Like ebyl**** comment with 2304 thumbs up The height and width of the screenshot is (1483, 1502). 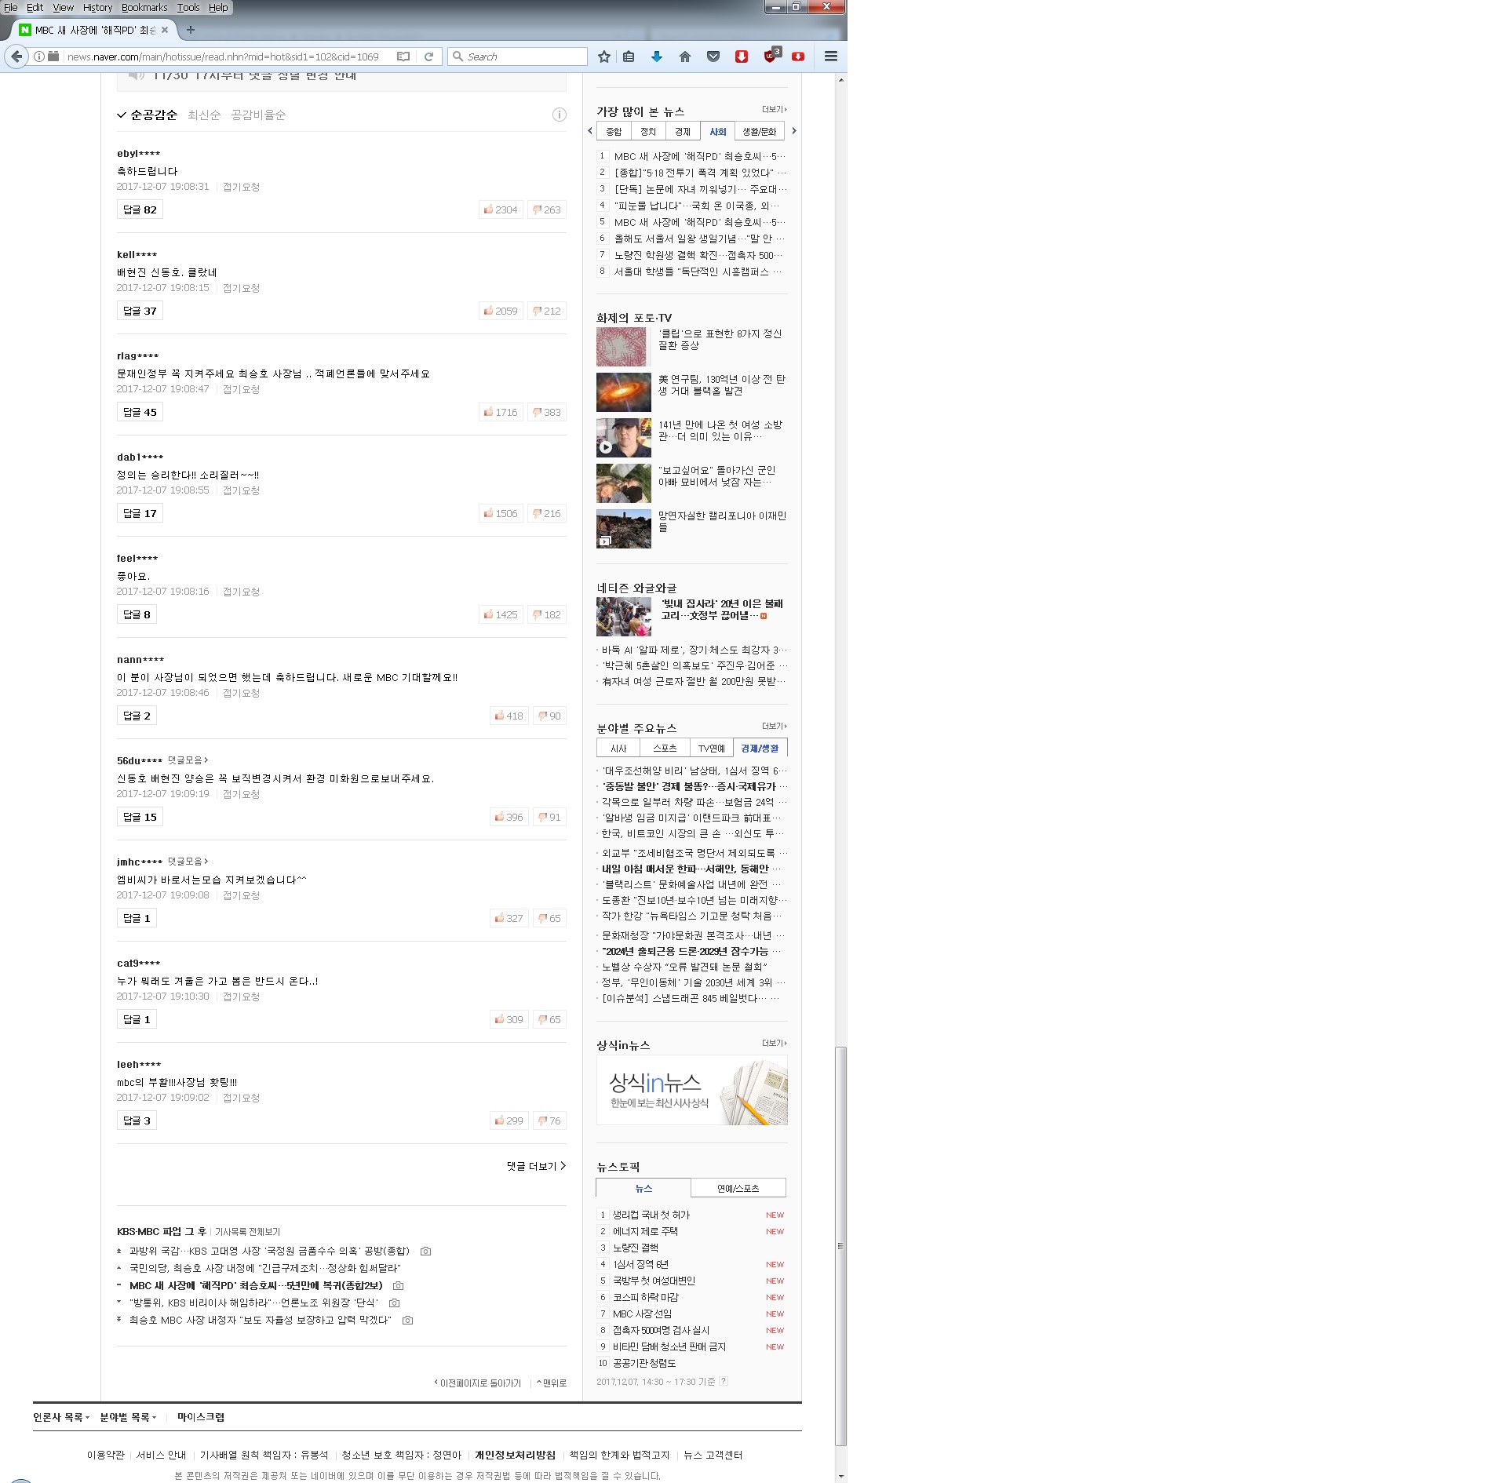pyautogui.click(x=501, y=210)
